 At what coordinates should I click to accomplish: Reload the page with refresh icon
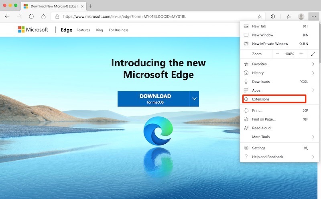[31, 16]
